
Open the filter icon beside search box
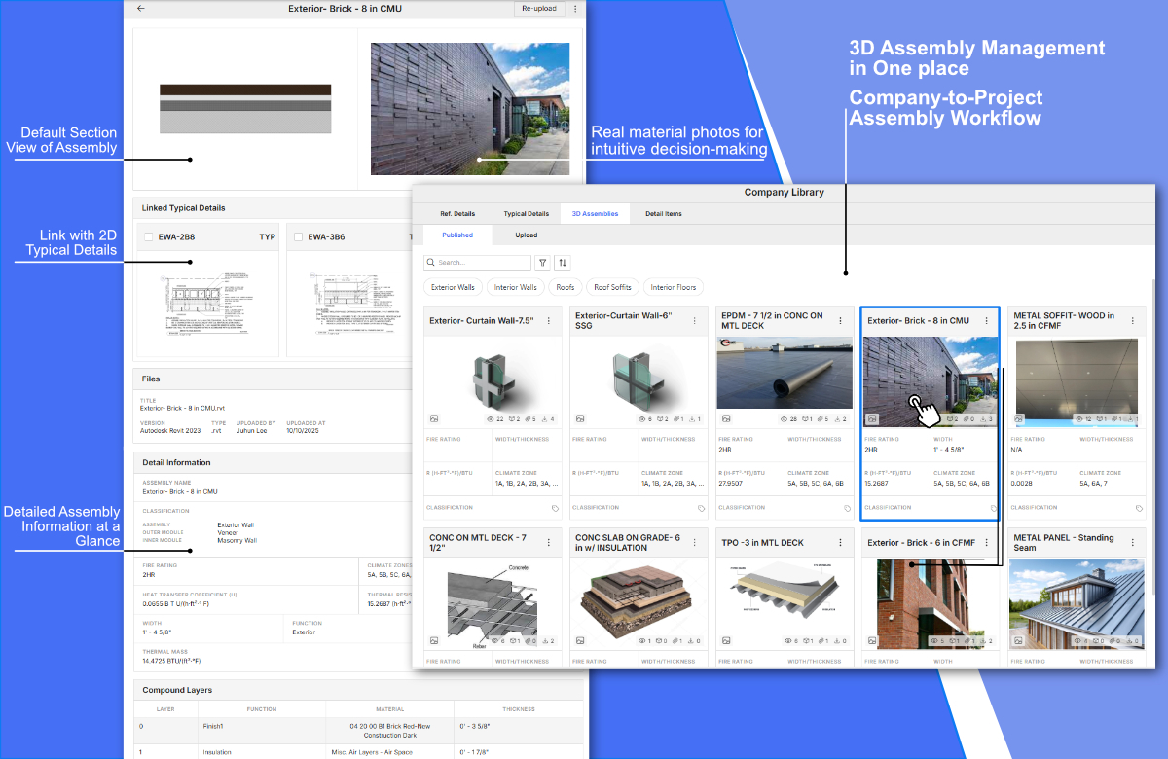pos(542,263)
